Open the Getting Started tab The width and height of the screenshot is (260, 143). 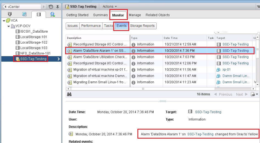click(77, 15)
